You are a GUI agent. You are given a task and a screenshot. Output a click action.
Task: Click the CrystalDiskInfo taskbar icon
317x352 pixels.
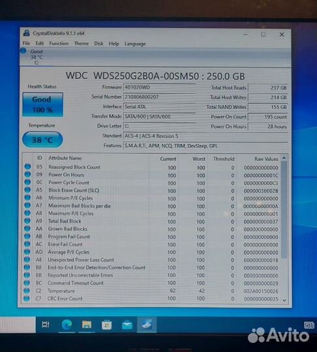coord(147,325)
